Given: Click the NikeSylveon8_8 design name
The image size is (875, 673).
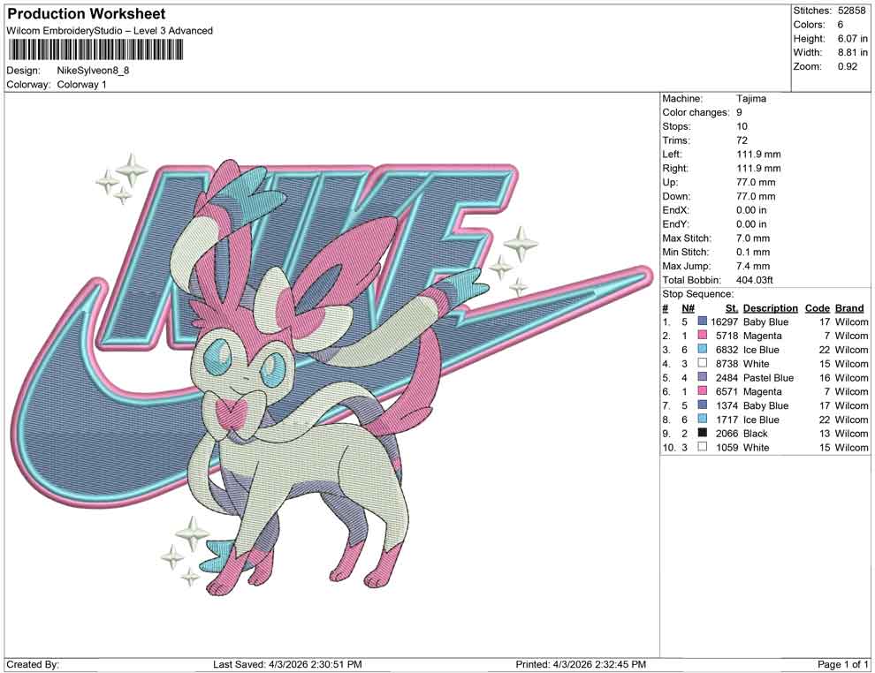Looking at the screenshot, I should [x=93, y=71].
